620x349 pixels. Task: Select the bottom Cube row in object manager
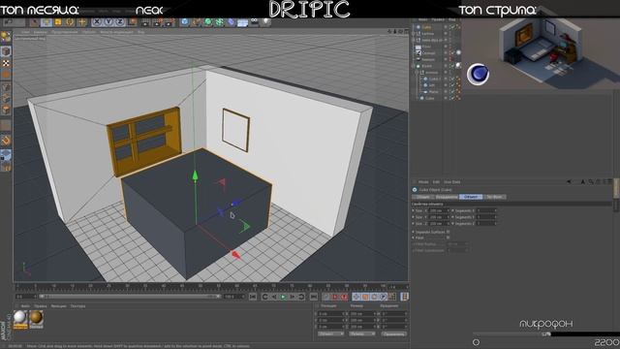click(x=429, y=98)
